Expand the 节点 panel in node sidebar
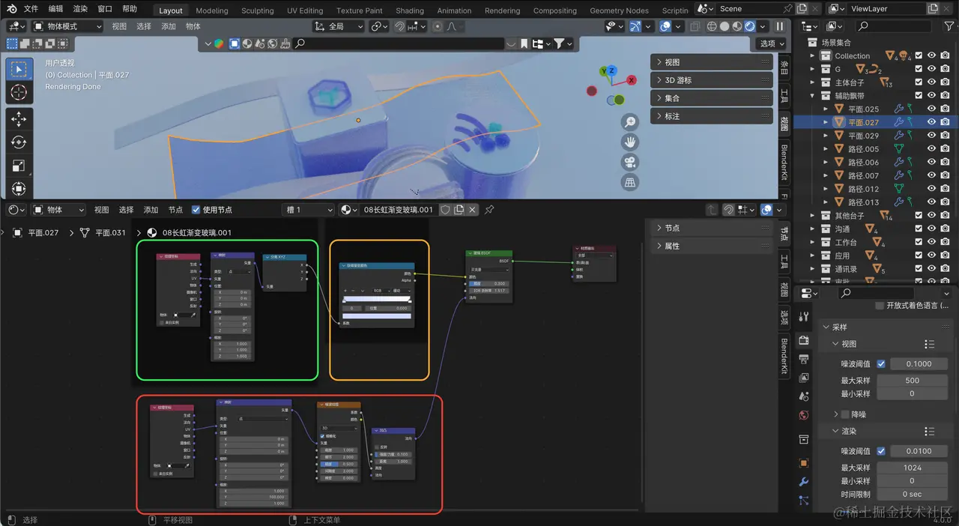Image resolution: width=959 pixels, height=526 pixels. pos(711,228)
